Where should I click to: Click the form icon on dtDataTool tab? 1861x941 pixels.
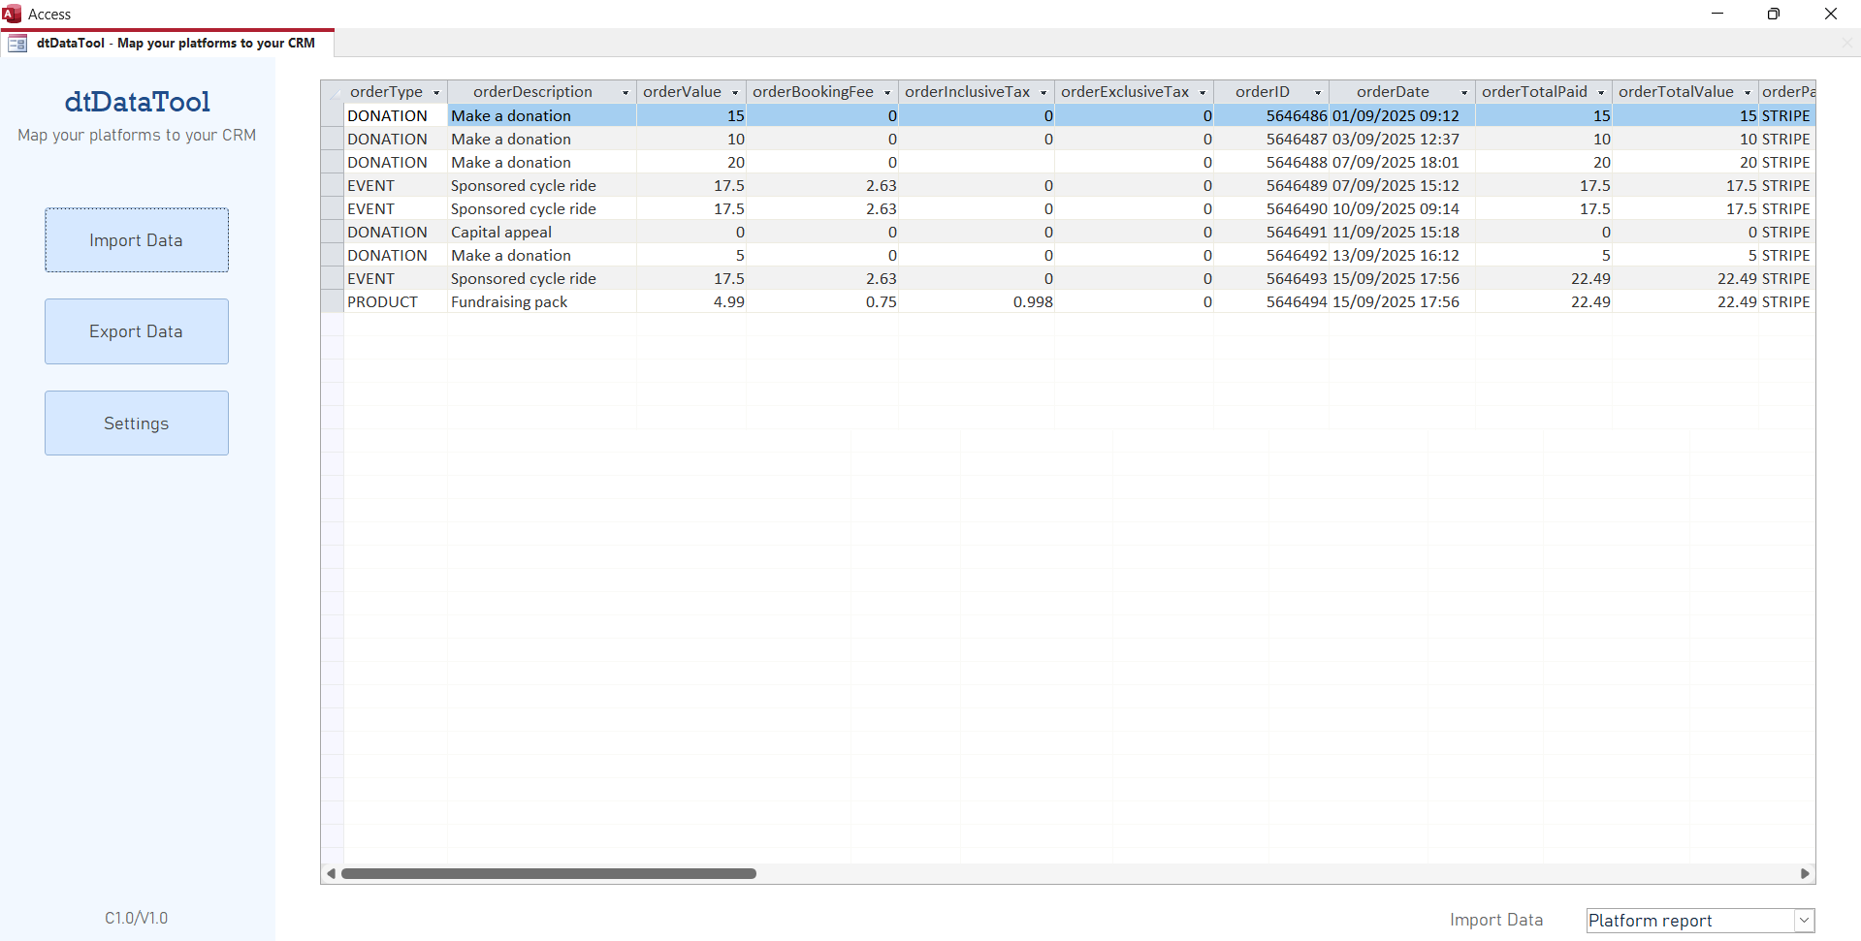click(x=17, y=44)
